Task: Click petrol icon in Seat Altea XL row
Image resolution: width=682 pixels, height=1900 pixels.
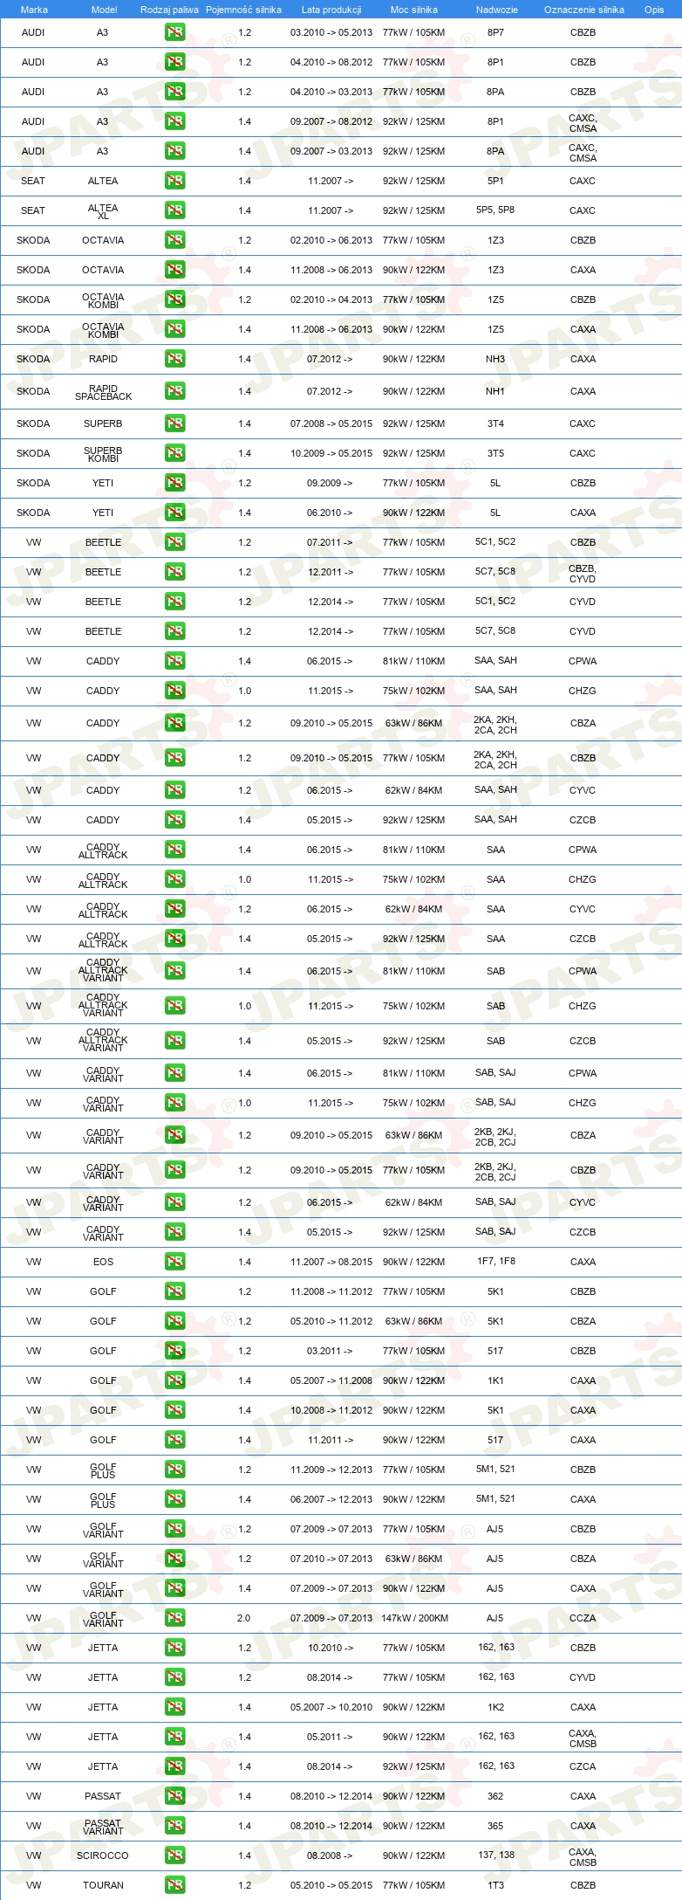Action: pos(174,211)
